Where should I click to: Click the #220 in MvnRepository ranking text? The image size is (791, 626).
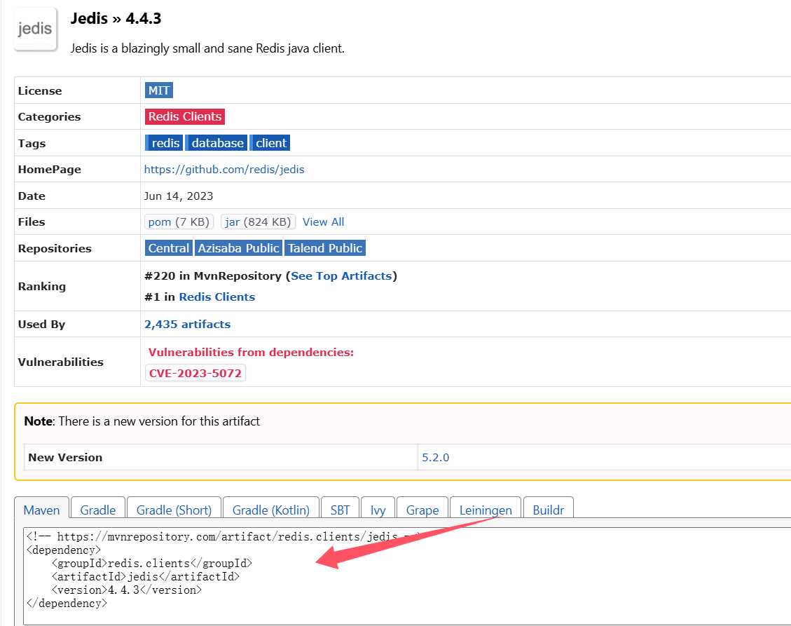point(213,276)
